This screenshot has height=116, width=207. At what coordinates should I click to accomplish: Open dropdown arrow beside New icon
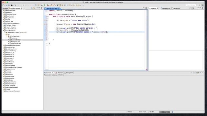coord(5,5)
